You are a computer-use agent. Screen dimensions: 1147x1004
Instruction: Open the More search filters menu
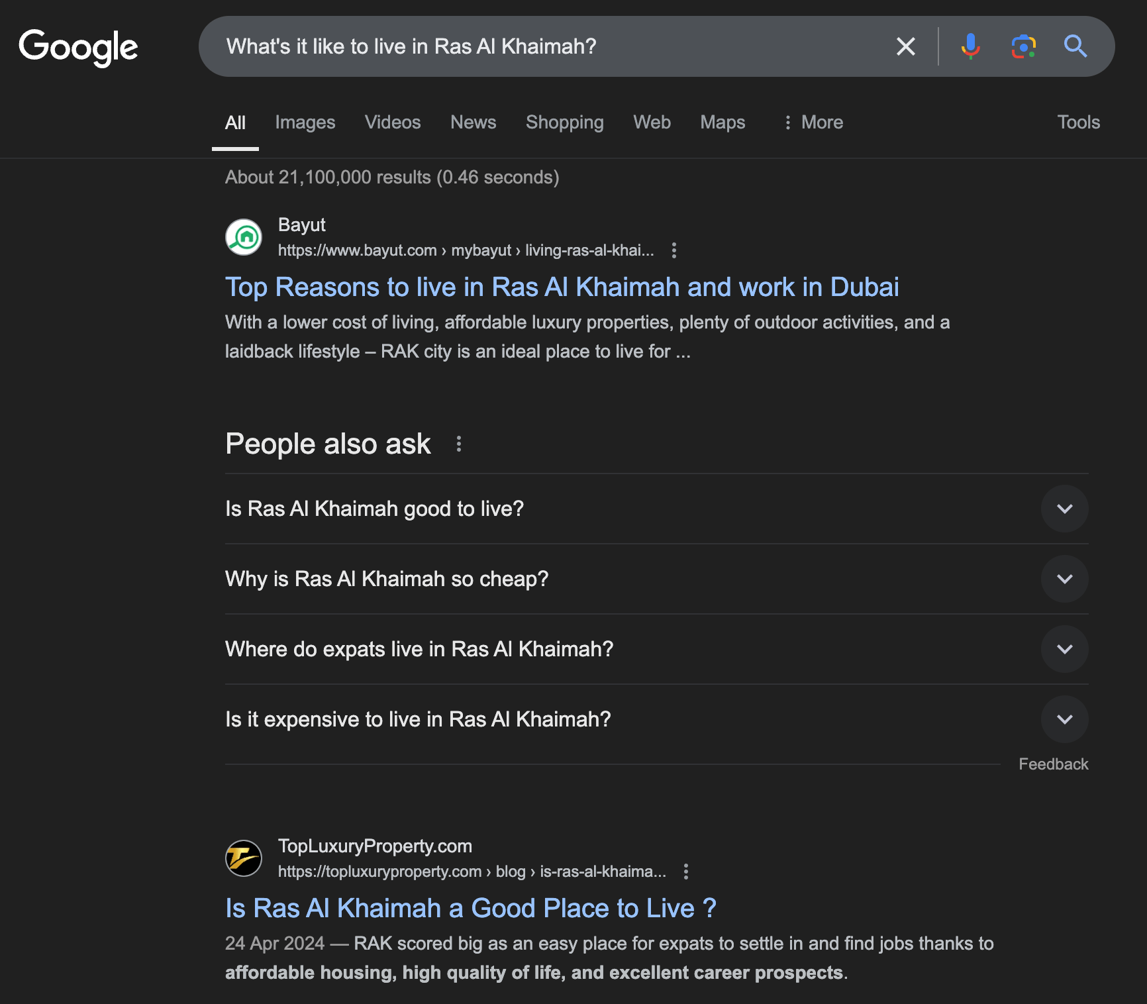pos(813,123)
